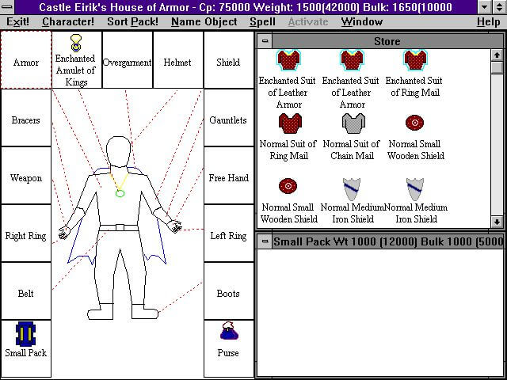This screenshot has height=380, width=507.
Task: Click the Bracers equipment slot
Action: [x=26, y=118]
